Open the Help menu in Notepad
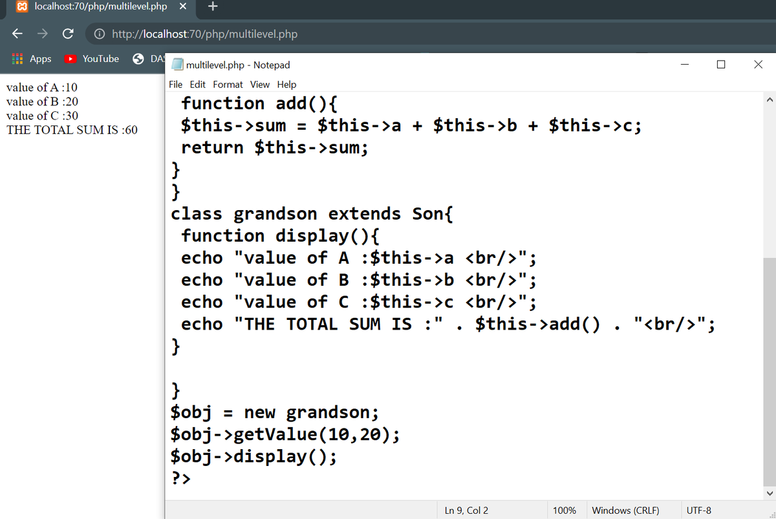Image resolution: width=776 pixels, height=519 pixels. tap(287, 84)
